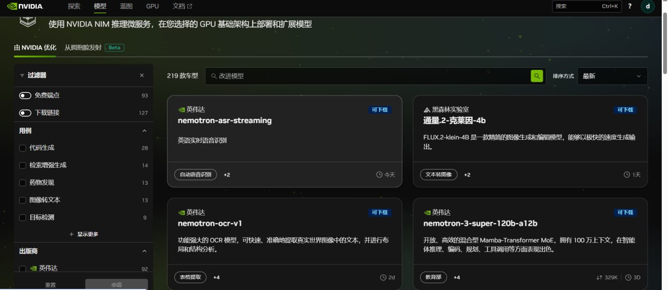Image resolution: width=668 pixels, height=290 pixels.
Task: Expand use cases with 显示更多
Action: click(x=83, y=234)
